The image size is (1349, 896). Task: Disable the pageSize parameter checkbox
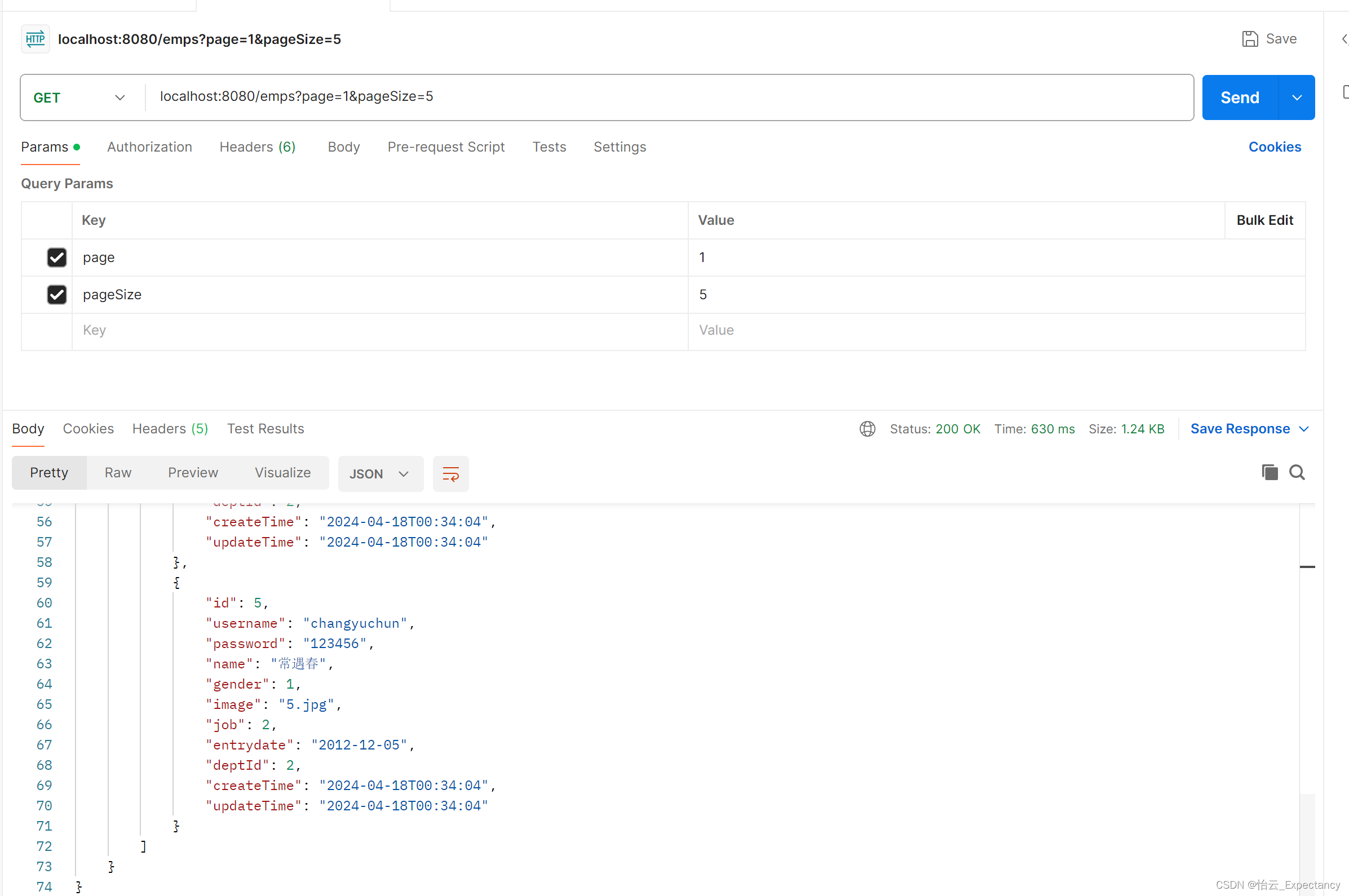click(56, 294)
